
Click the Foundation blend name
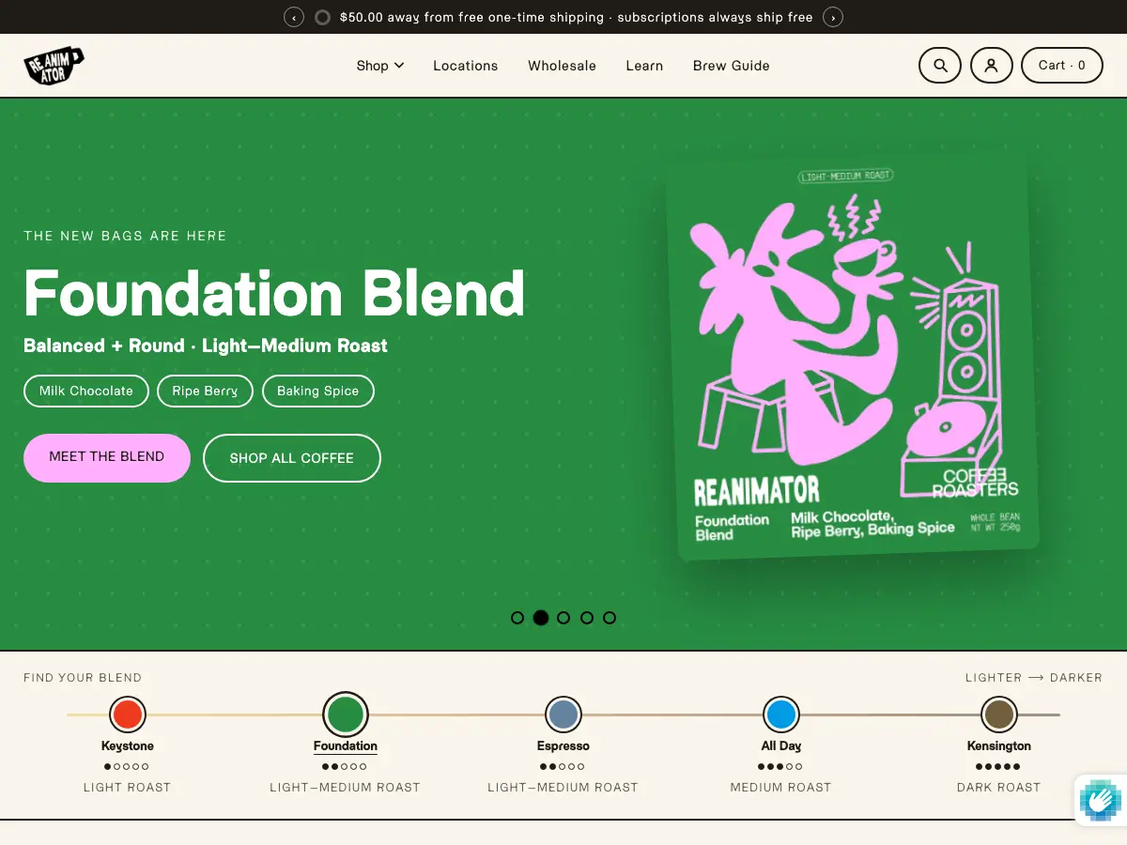click(346, 746)
